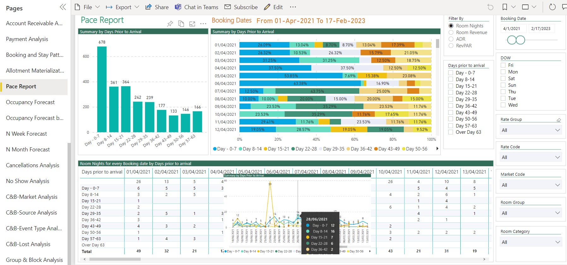Open more options ellipsis on chart
Image resolution: width=567 pixels, height=265 pixels.
point(203,24)
